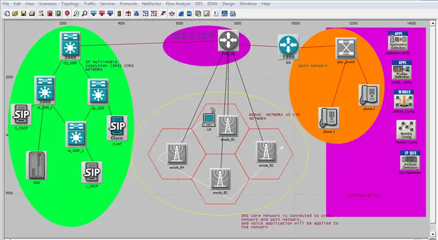Print the topology with the printer icon

click(x=32, y=14)
